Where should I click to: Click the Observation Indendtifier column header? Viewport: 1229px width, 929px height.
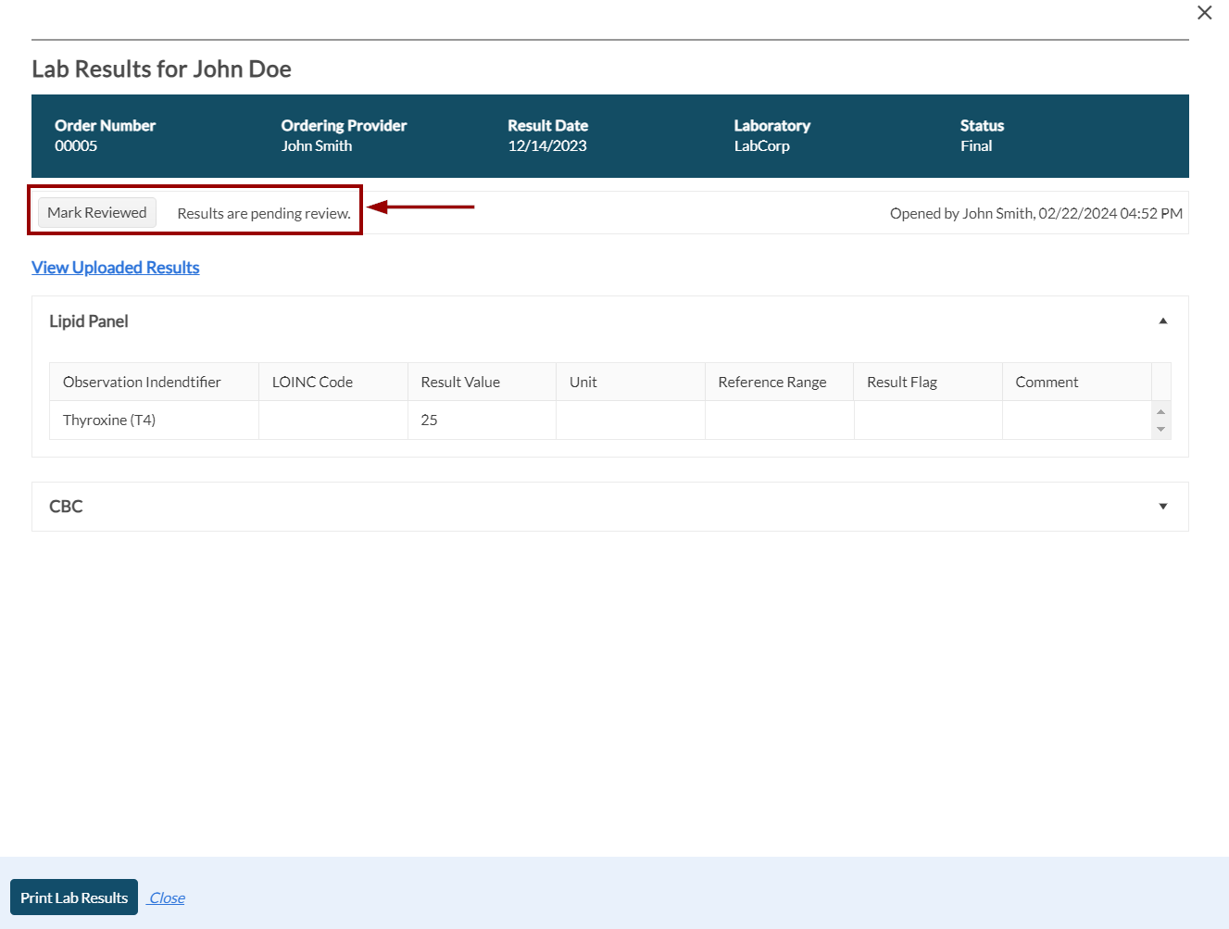click(x=142, y=383)
